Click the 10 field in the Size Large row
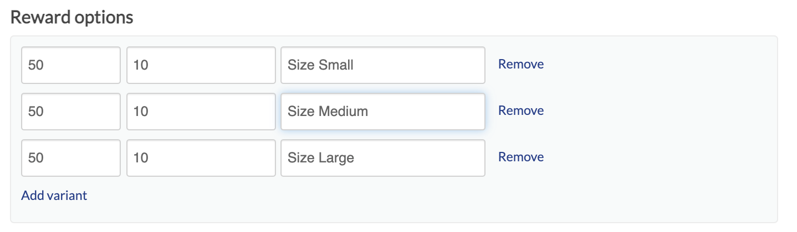The height and width of the screenshot is (232, 797). tap(201, 158)
